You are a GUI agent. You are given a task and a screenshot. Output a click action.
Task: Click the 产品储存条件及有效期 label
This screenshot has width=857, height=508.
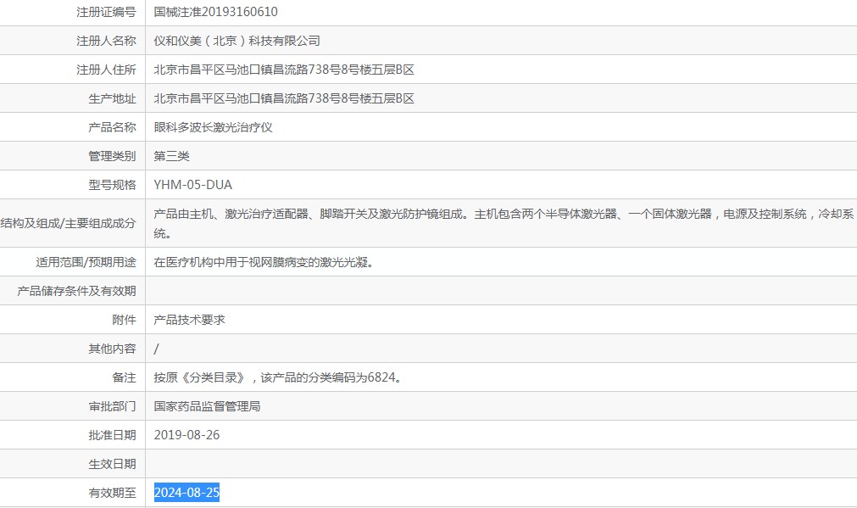76,292
